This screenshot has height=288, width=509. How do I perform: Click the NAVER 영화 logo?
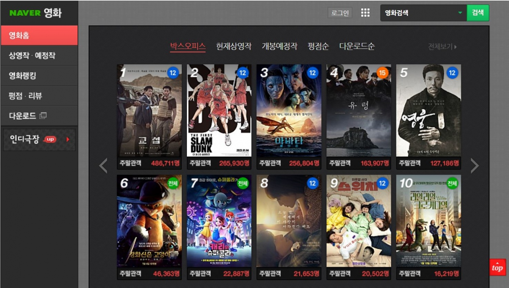(x=36, y=13)
